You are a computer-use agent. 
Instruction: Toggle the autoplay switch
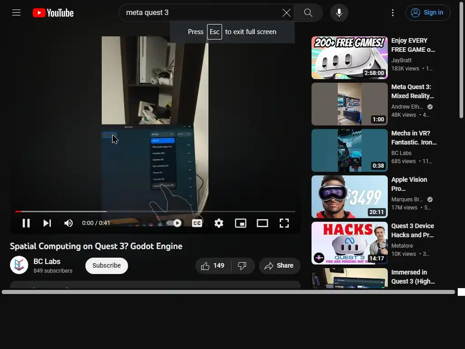pos(174,223)
